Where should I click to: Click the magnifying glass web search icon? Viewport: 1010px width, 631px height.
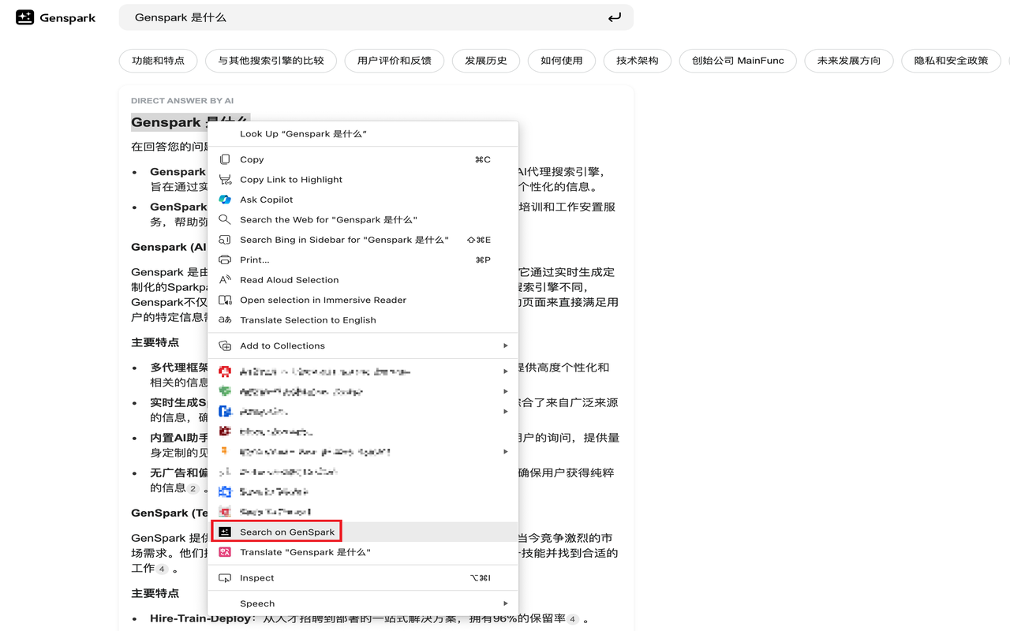pos(226,219)
